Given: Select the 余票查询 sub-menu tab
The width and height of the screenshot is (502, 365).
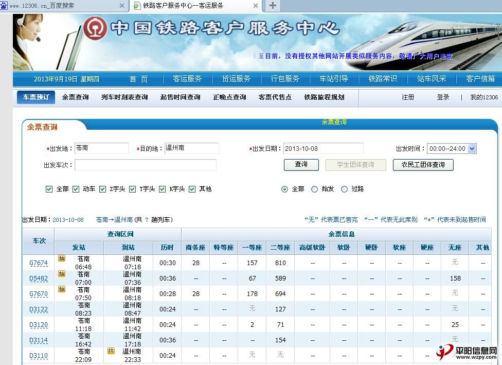Looking at the screenshot, I should 75,97.
